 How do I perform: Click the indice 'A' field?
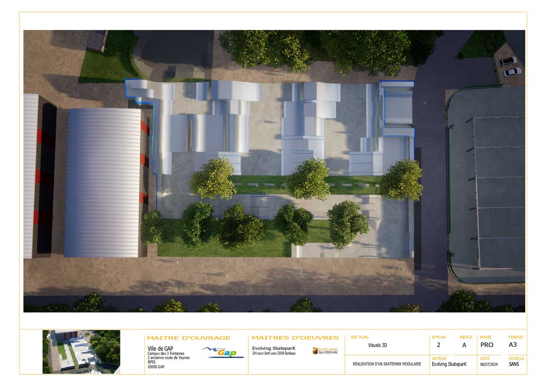tap(464, 345)
